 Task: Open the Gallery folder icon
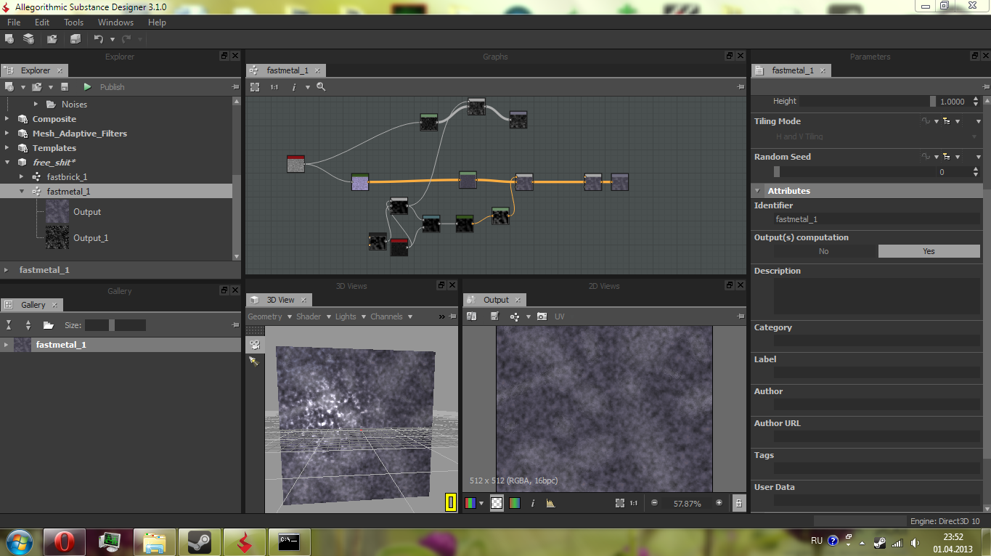[x=48, y=325]
